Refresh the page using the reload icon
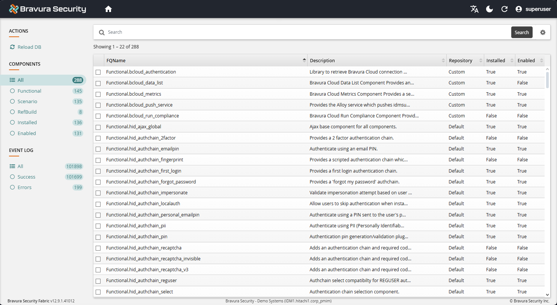This screenshot has width=557, height=305. coord(504,9)
